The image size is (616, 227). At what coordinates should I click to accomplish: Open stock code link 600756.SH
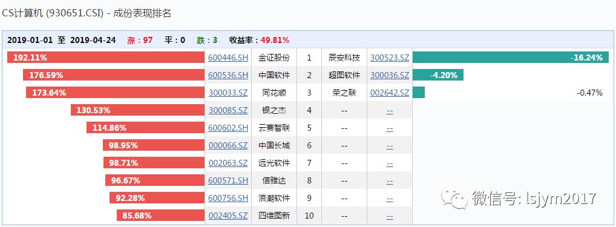tap(228, 198)
